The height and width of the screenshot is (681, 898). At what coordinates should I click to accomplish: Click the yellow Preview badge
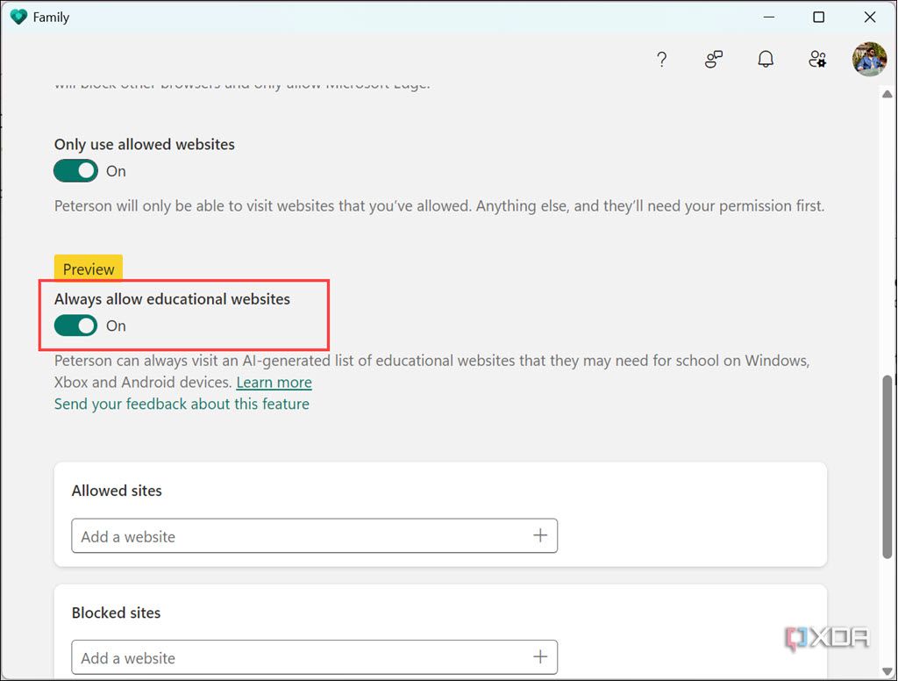(88, 269)
